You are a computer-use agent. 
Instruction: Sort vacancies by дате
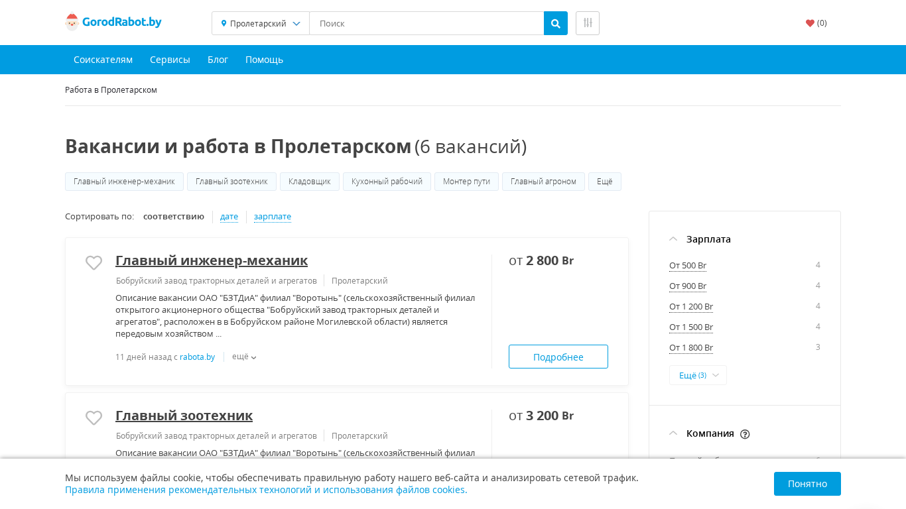(229, 217)
